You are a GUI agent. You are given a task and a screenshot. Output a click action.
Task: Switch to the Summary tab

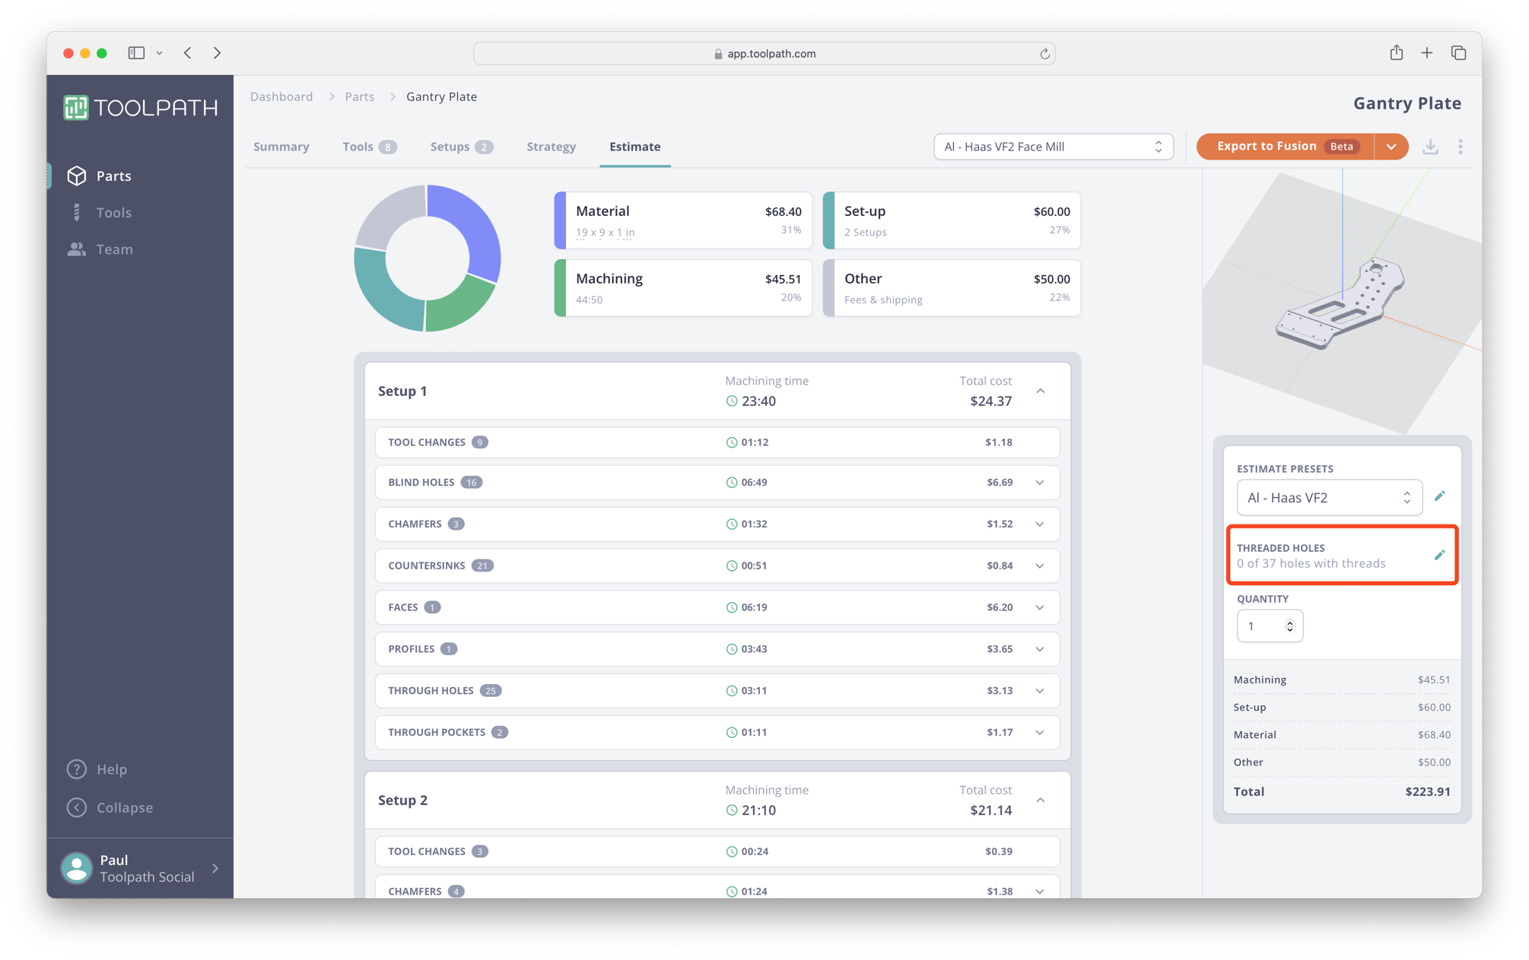pyautogui.click(x=281, y=147)
